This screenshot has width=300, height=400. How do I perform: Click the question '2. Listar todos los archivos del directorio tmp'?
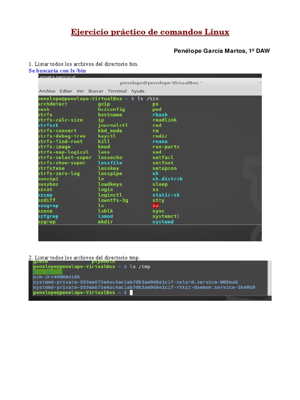coord(84,258)
